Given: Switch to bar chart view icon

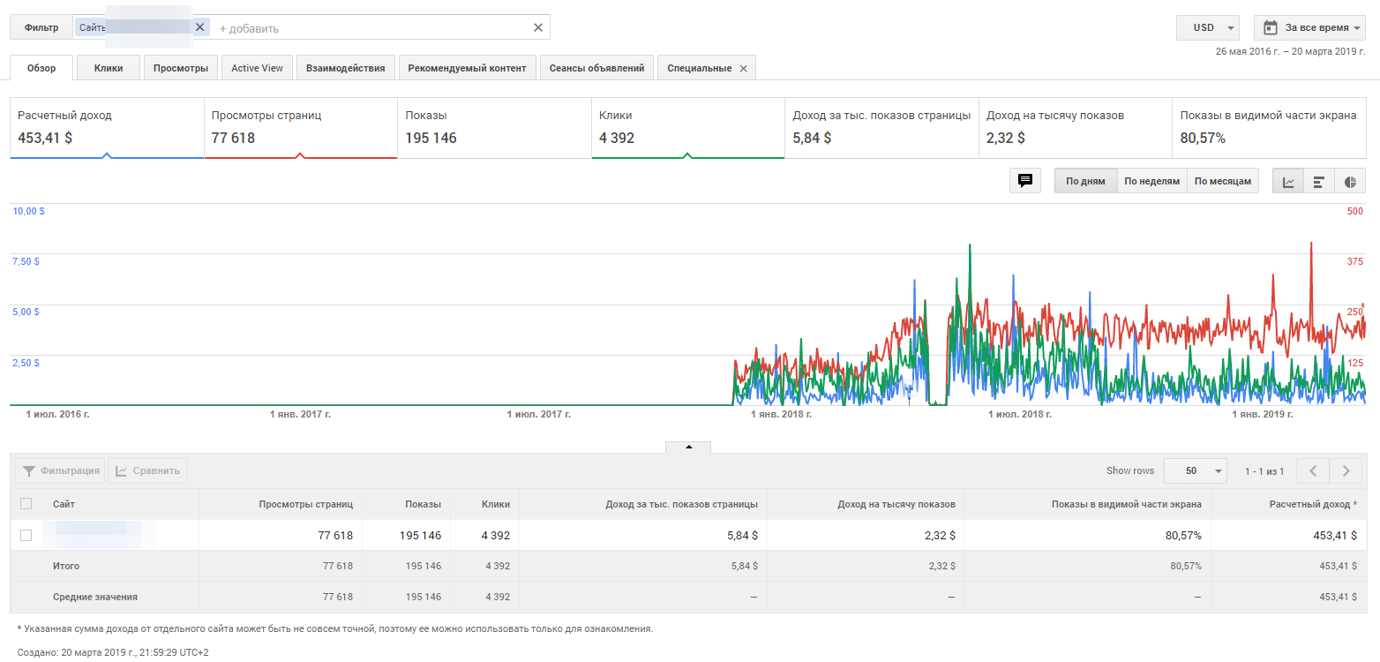Looking at the screenshot, I should (1319, 182).
